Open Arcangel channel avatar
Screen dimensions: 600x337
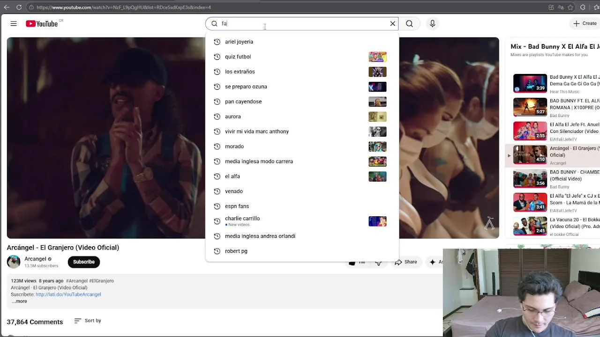click(x=14, y=262)
